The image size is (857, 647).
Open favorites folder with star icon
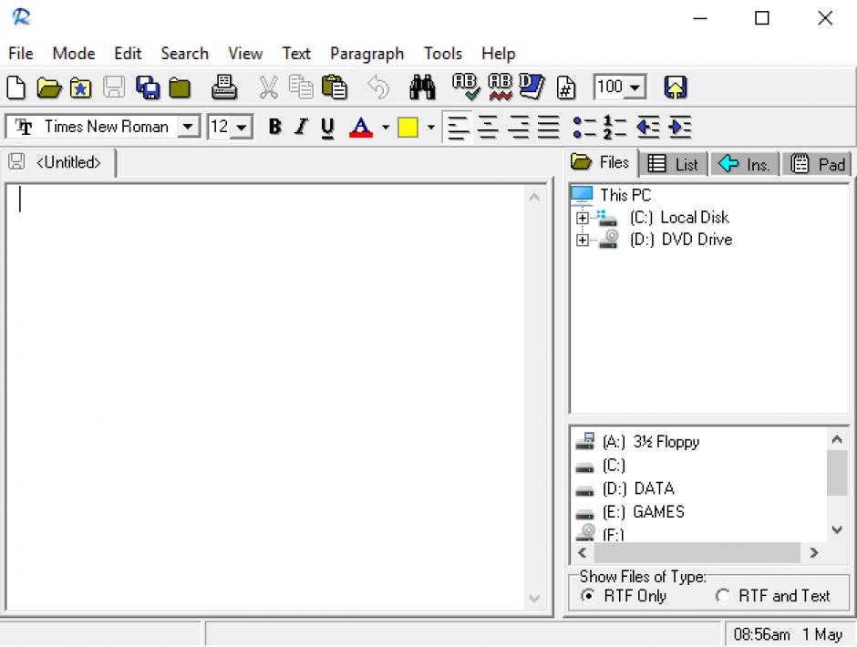pos(80,88)
